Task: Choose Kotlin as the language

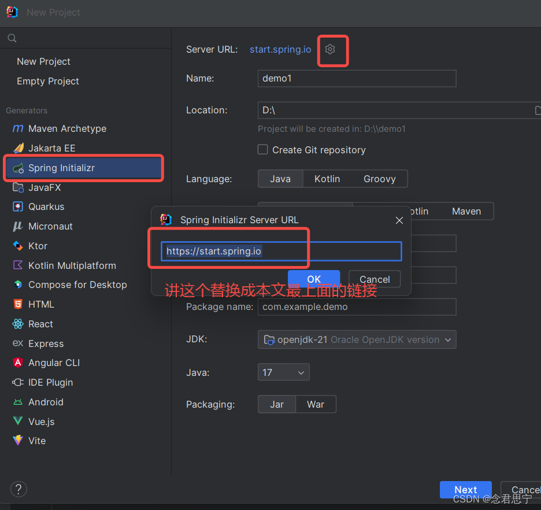Action: [327, 179]
